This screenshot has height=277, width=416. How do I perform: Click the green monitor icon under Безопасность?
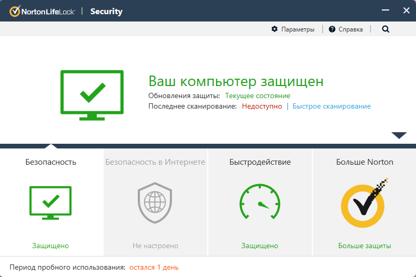50,202
